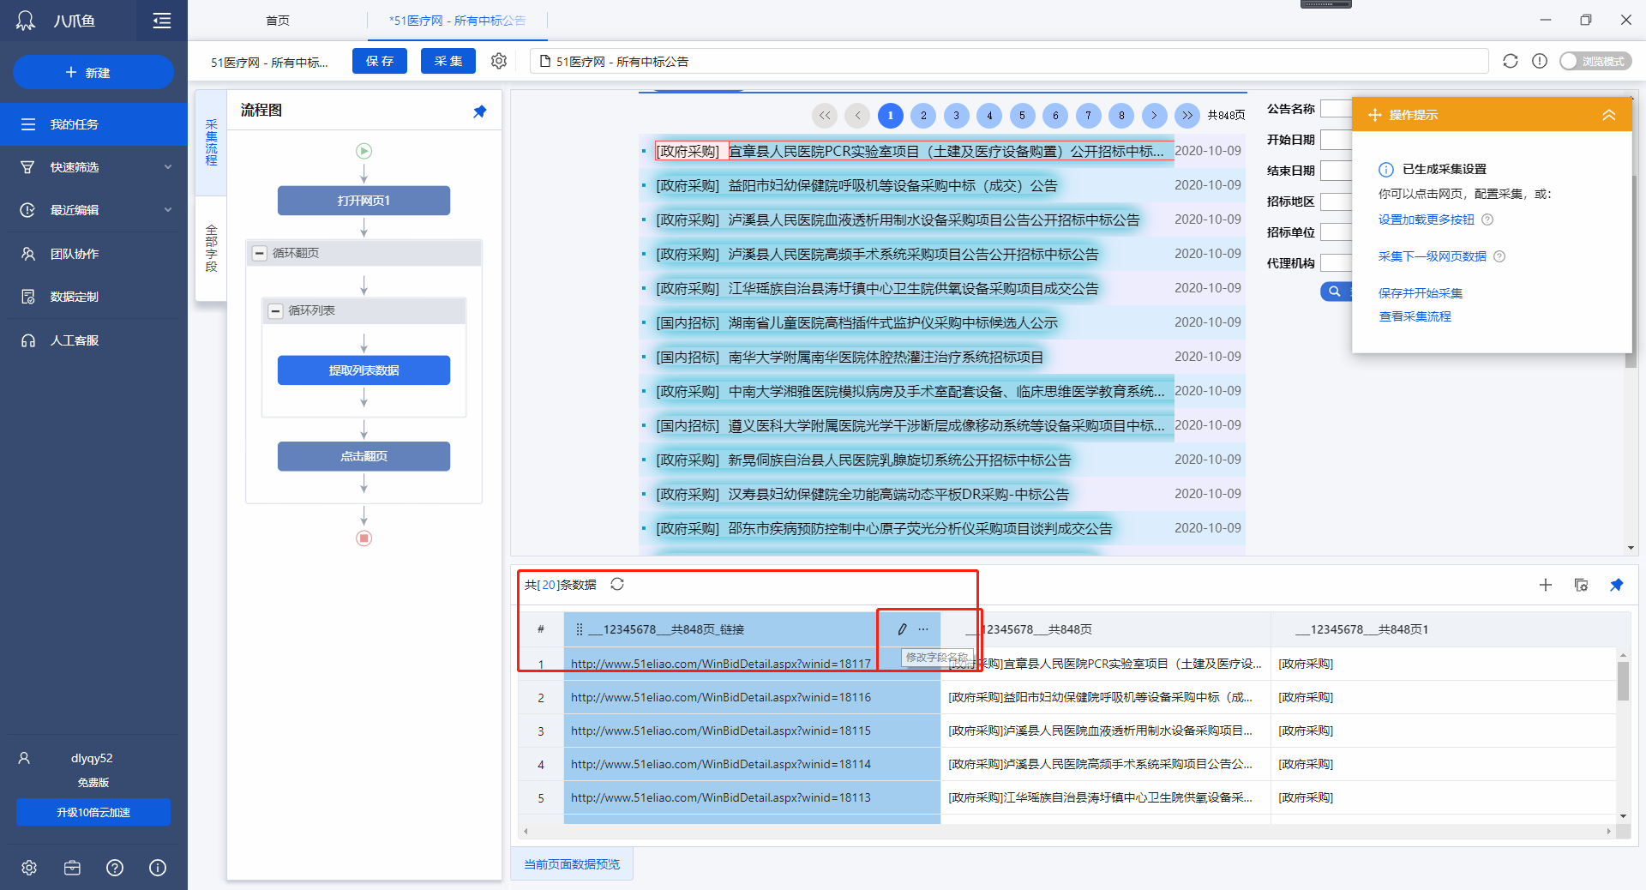Toggle the browse mode switch

click(1595, 61)
